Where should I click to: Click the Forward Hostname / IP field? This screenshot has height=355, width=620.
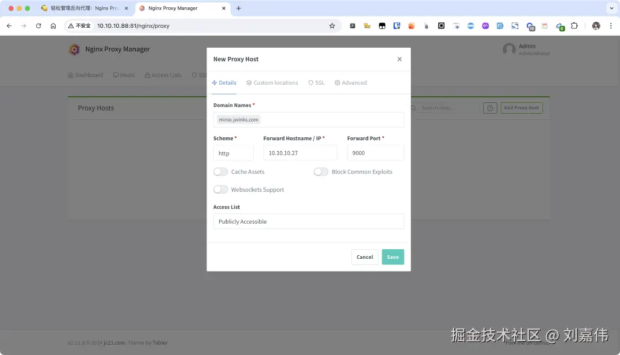300,153
